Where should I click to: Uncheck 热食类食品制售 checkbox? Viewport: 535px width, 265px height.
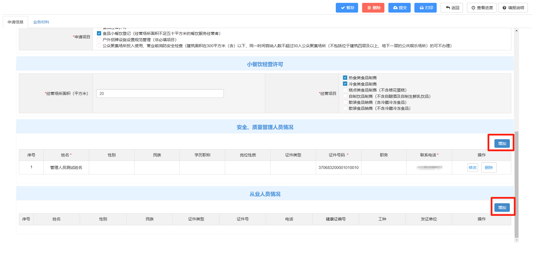tap(345, 78)
